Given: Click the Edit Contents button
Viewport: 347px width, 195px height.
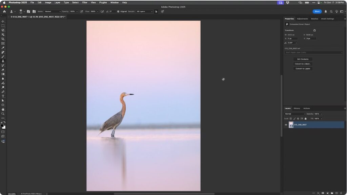Looking at the screenshot, I should coord(303,59).
